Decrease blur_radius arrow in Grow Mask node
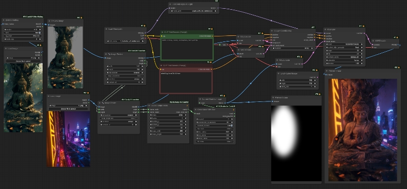Screen dimensions: 407x189 click(x=198, y=132)
